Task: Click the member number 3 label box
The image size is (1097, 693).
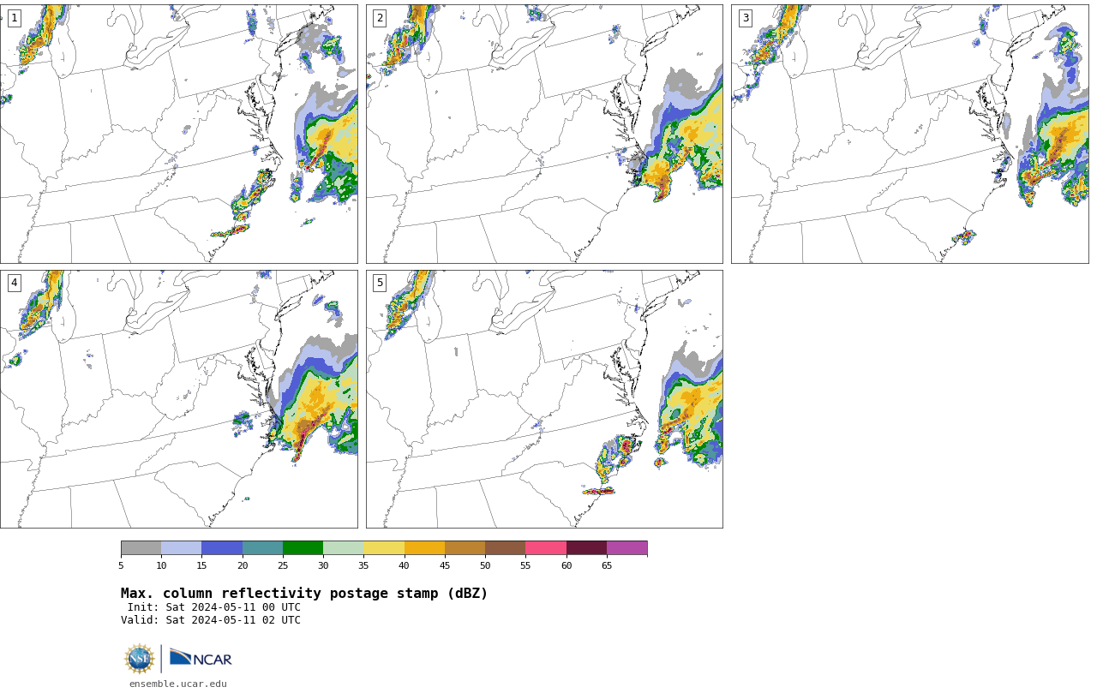Action: (745, 18)
